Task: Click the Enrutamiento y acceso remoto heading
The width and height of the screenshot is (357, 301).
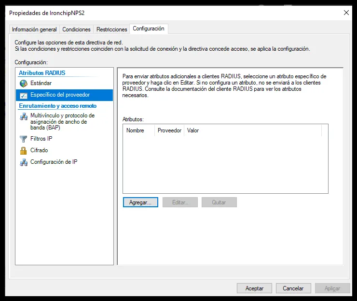Action: [x=57, y=106]
